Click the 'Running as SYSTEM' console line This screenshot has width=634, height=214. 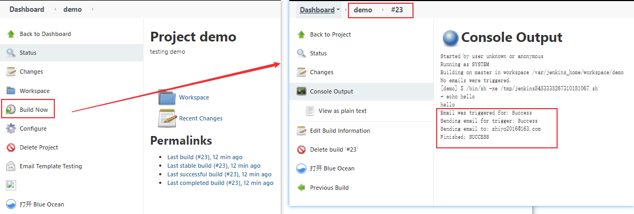pyautogui.click(x=465, y=65)
